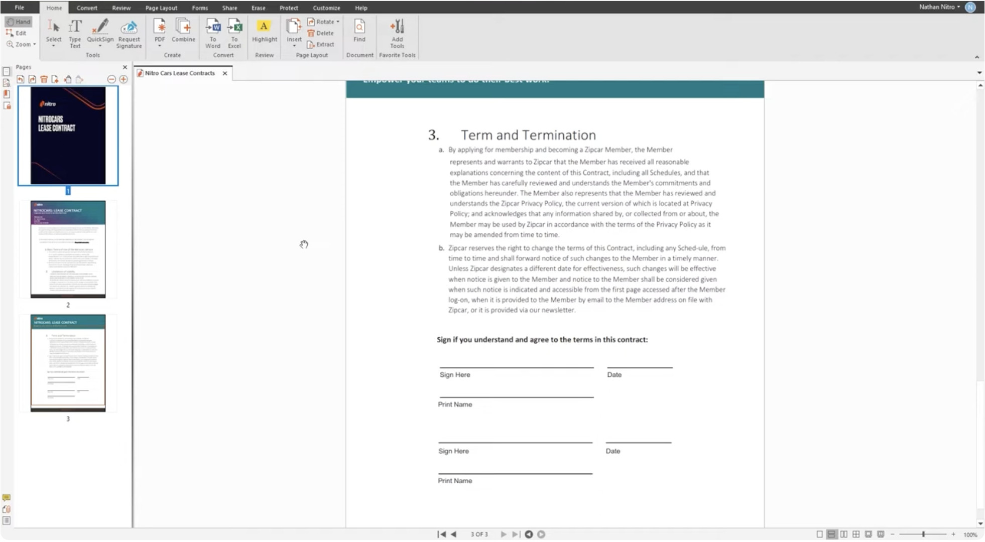This screenshot has width=985, height=542.
Task: Rotate page counterclockwise in Pages panel
Action: (x=21, y=79)
